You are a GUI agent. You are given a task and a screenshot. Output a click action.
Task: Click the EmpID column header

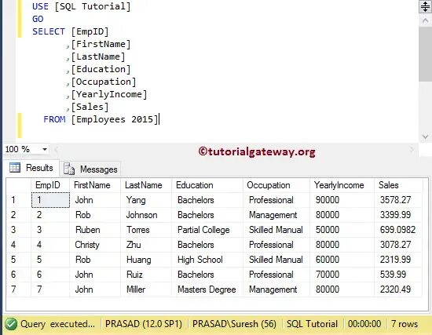[x=50, y=185]
